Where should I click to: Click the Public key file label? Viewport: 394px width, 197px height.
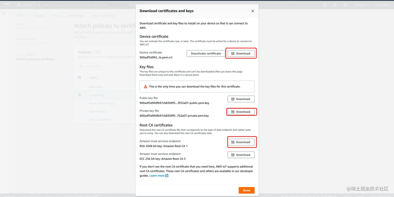tap(149, 98)
